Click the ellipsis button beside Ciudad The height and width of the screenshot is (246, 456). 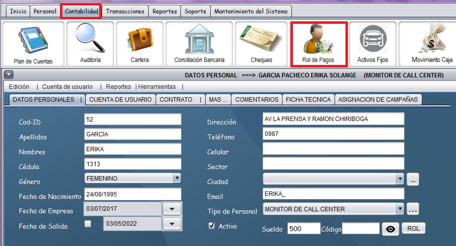pyautogui.click(x=414, y=179)
